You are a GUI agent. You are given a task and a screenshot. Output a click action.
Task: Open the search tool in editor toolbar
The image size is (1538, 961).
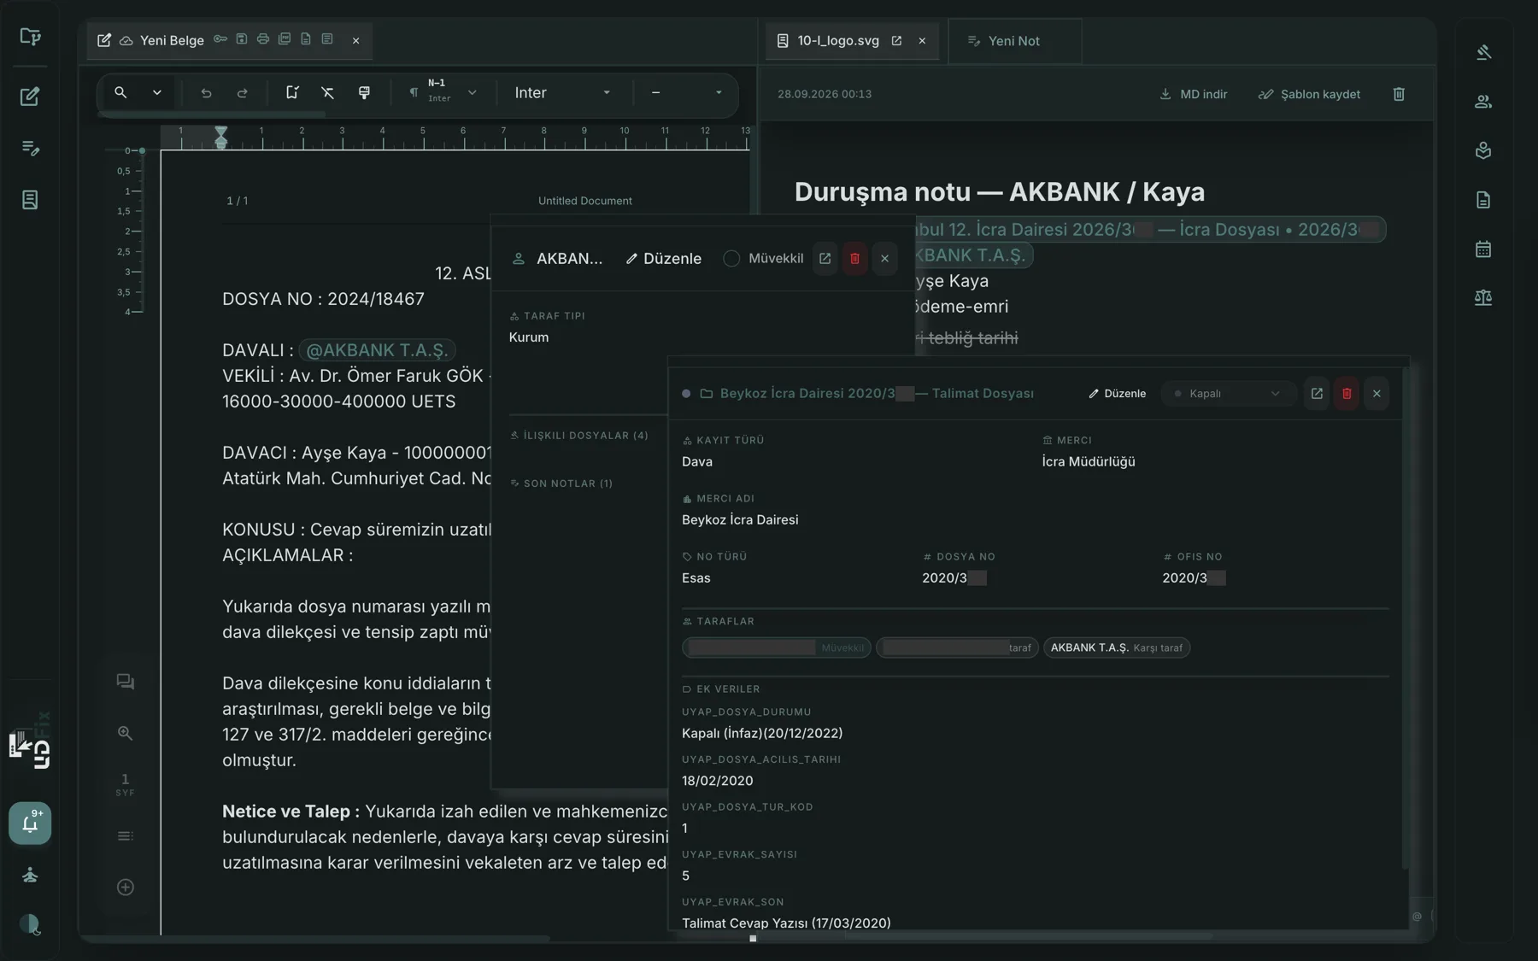point(120,92)
